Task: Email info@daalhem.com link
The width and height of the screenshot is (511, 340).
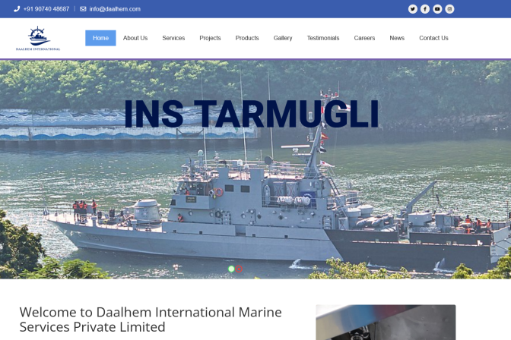Action: (115, 9)
